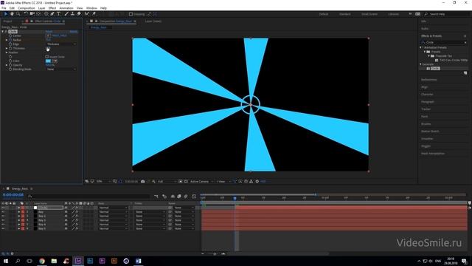Select the Roto Brush tool

coord(87,14)
